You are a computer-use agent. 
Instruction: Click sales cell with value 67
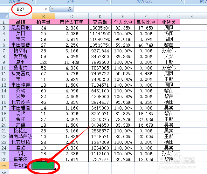(x=44, y=74)
